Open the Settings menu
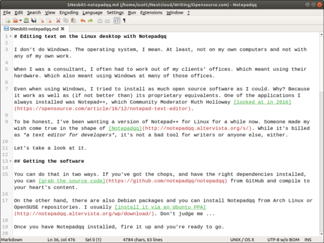 click(x=115, y=12)
